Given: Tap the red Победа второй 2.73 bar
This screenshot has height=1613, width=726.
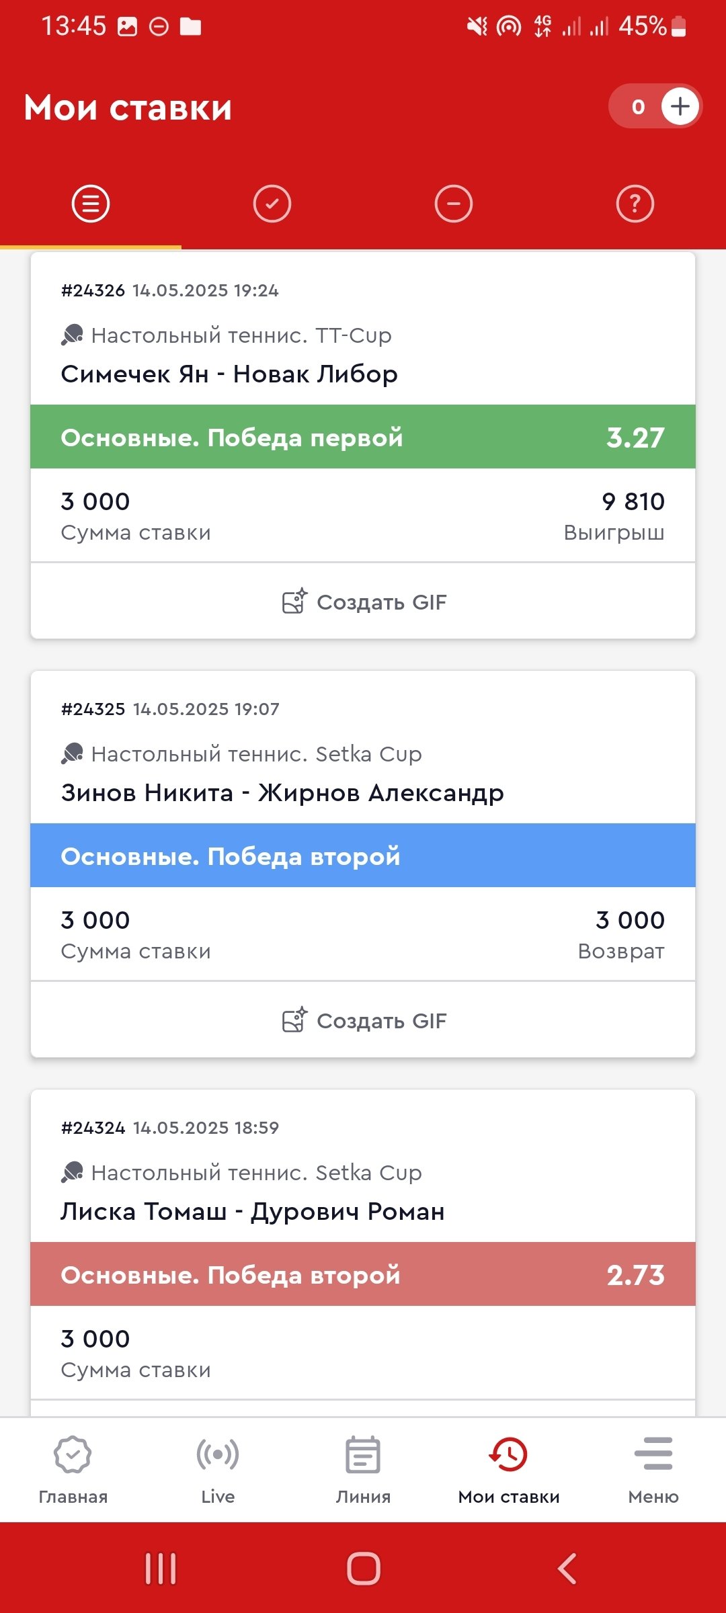Looking at the screenshot, I should (x=363, y=1274).
